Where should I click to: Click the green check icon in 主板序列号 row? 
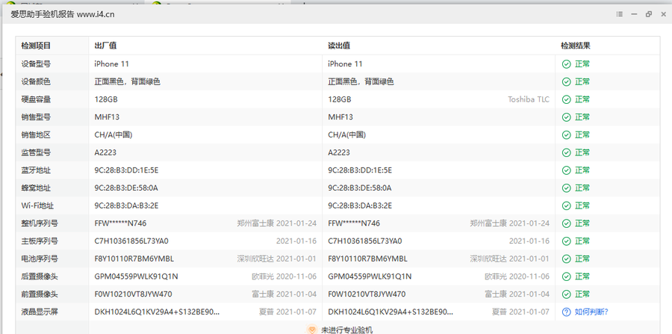click(567, 241)
